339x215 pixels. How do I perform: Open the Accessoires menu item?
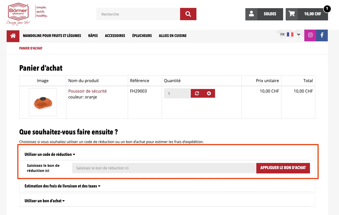point(115,36)
